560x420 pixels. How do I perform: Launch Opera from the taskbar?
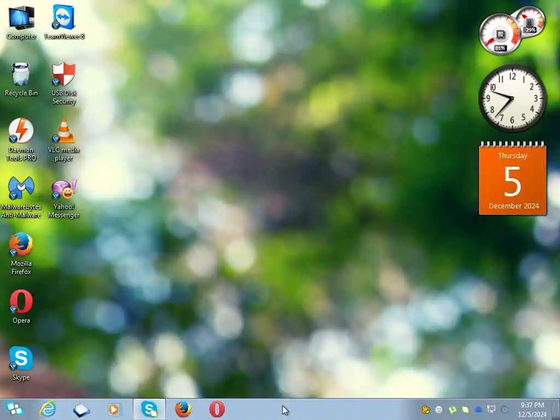tap(217, 409)
